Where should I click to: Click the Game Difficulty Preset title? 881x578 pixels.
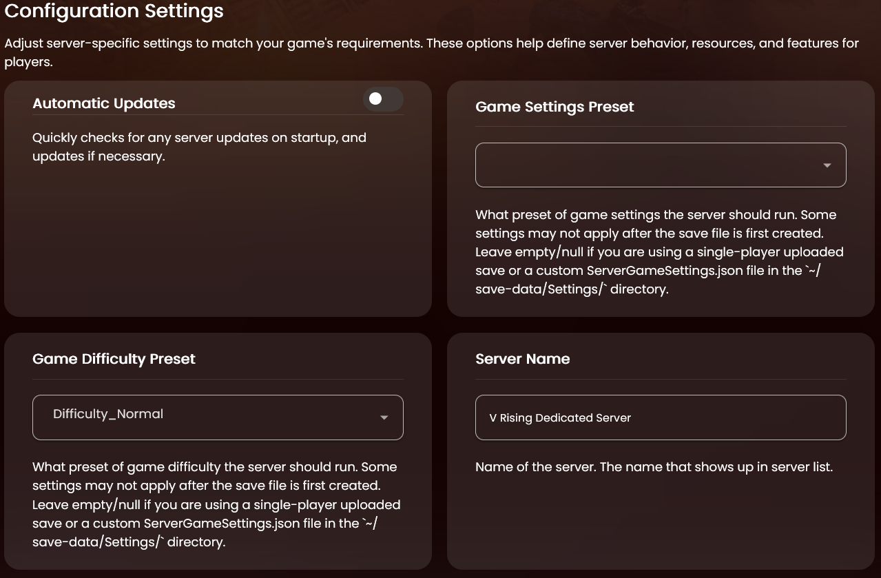click(114, 359)
